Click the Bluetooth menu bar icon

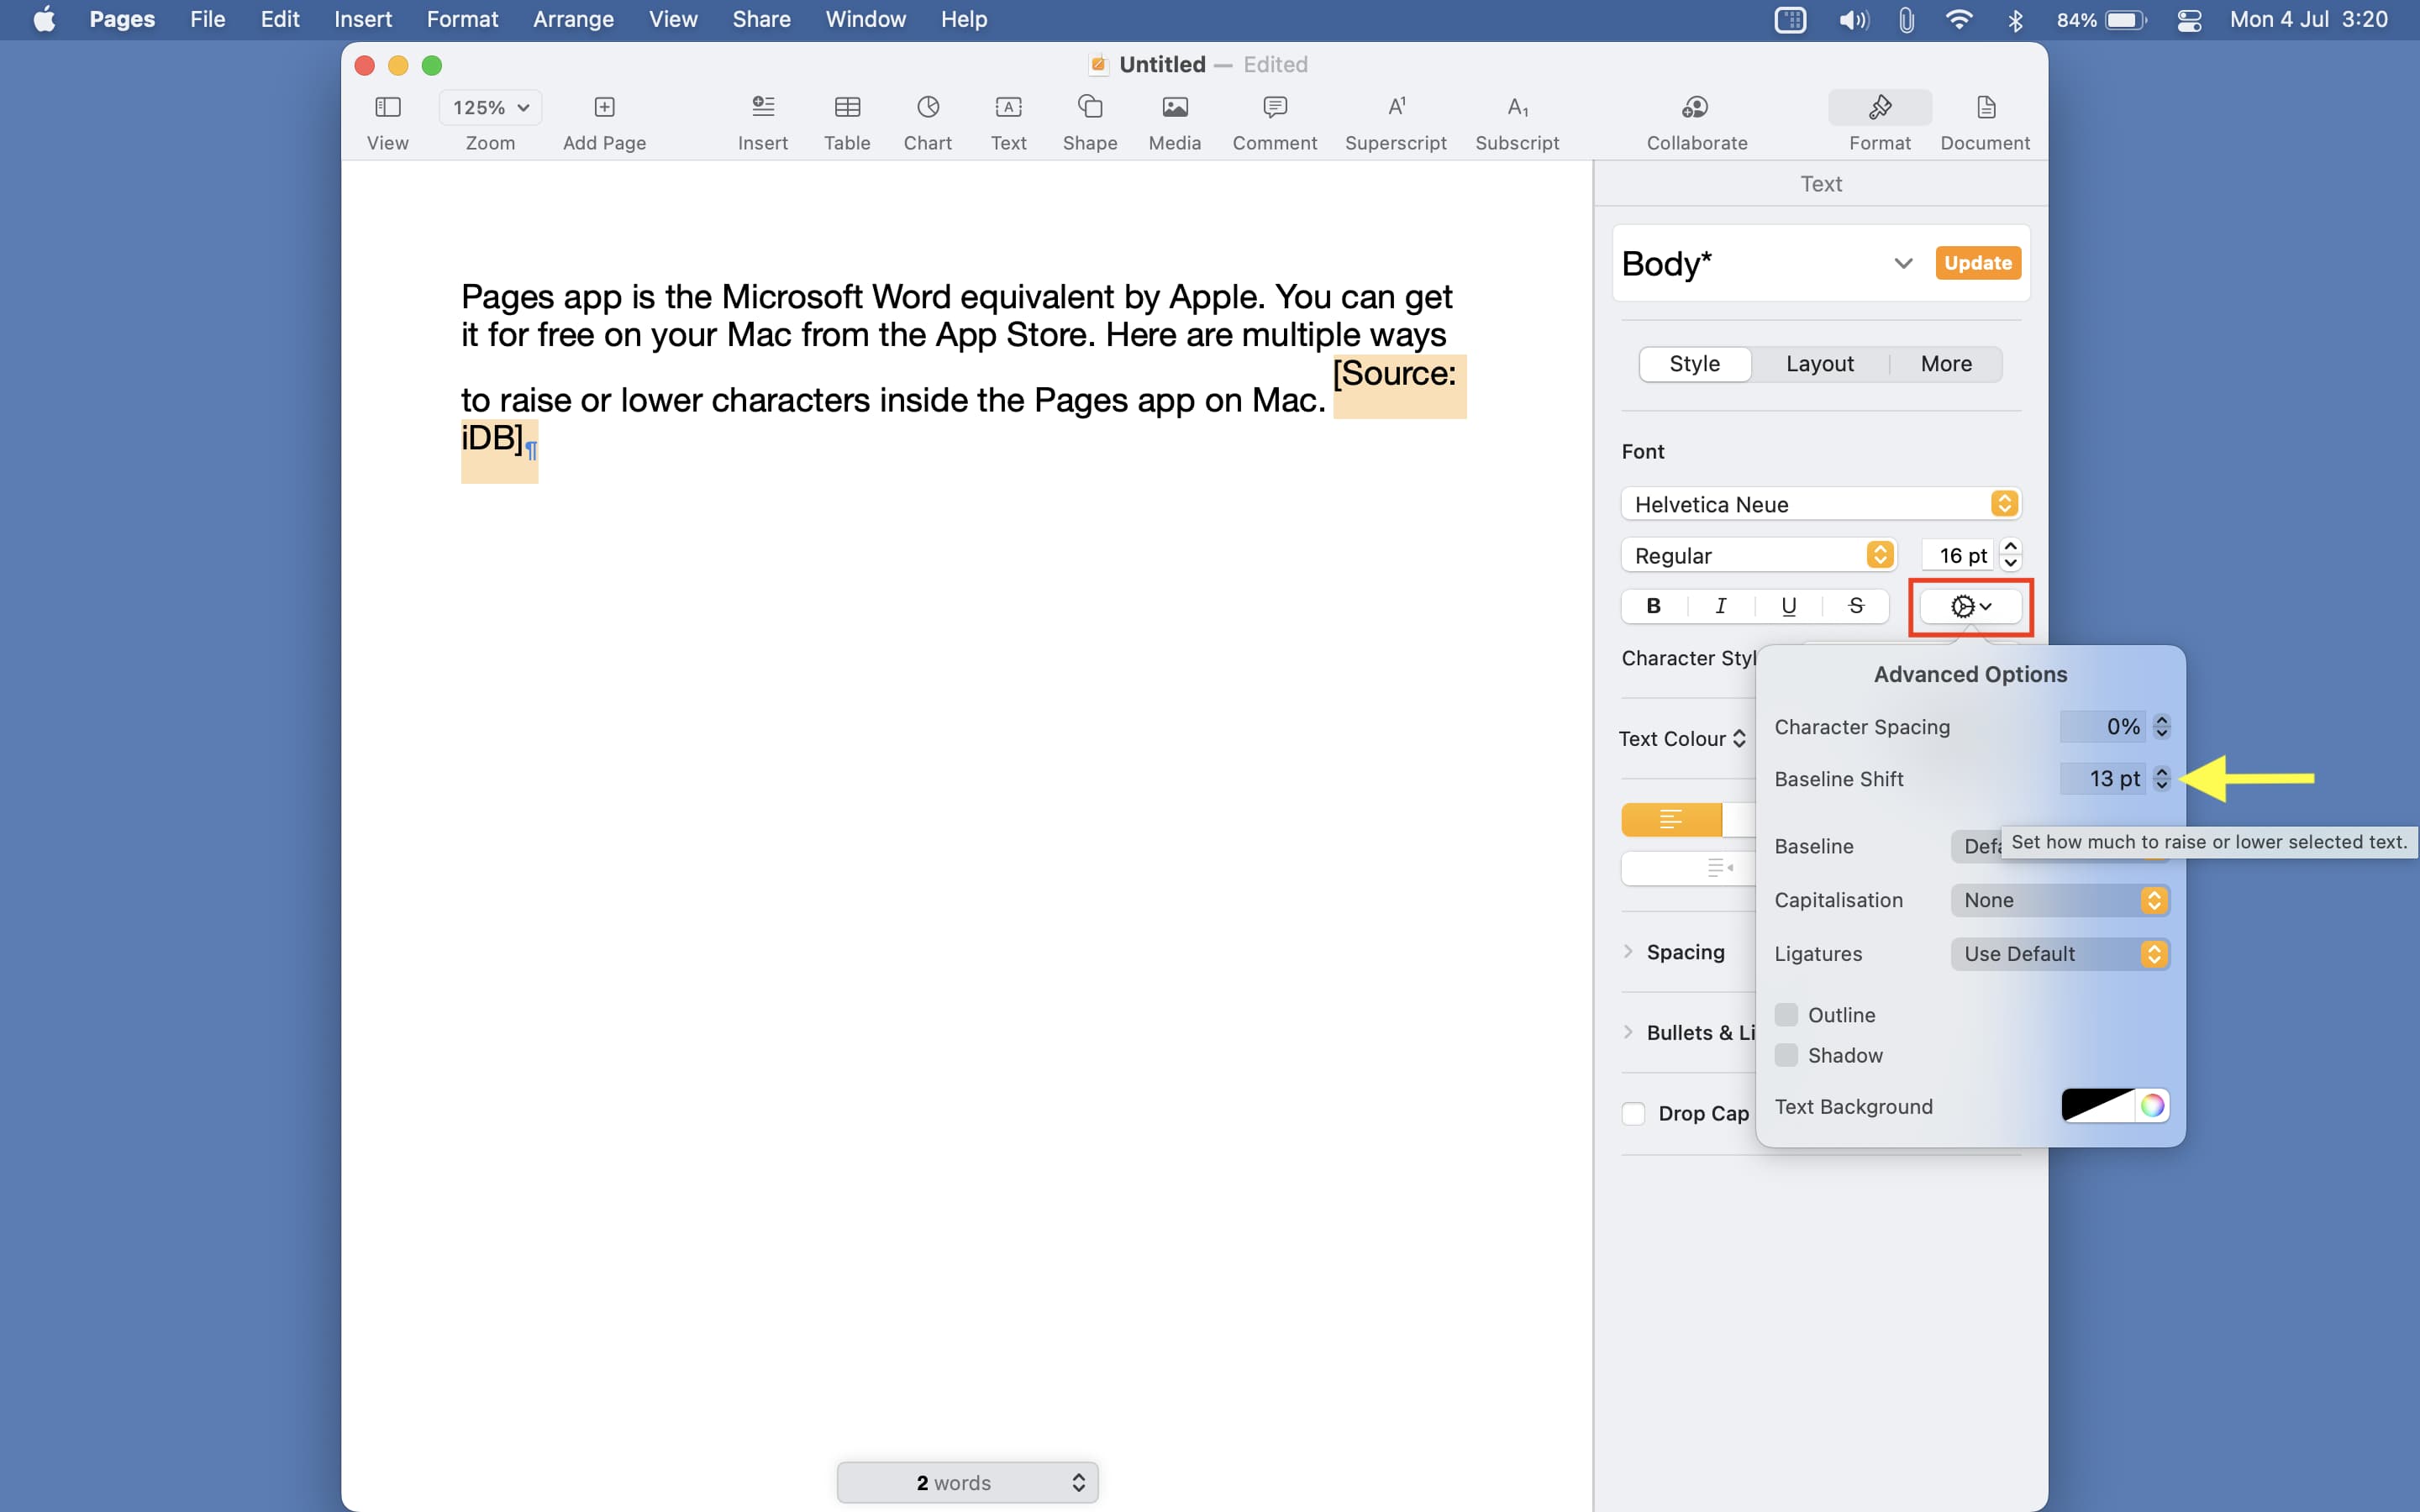pyautogui.click(x=2015, y=19)
